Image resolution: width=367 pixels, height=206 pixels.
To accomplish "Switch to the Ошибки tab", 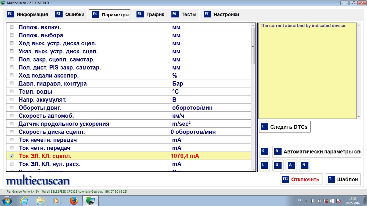I will point(70,14).
